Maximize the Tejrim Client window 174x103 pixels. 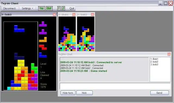(x=166, y=3)
